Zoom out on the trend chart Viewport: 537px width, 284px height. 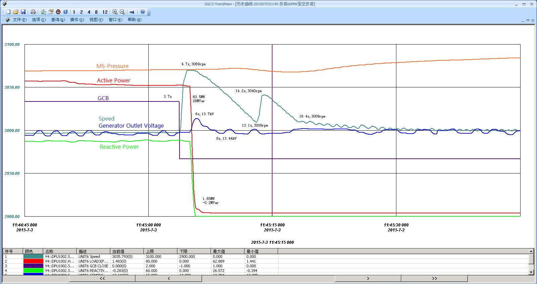pos(122,12)
